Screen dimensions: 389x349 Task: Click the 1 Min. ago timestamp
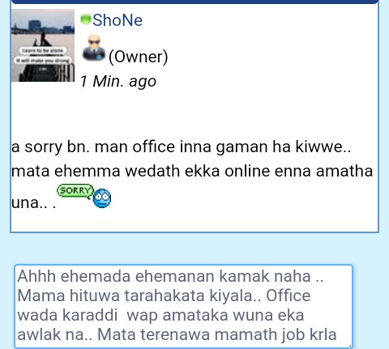(118, 81)
